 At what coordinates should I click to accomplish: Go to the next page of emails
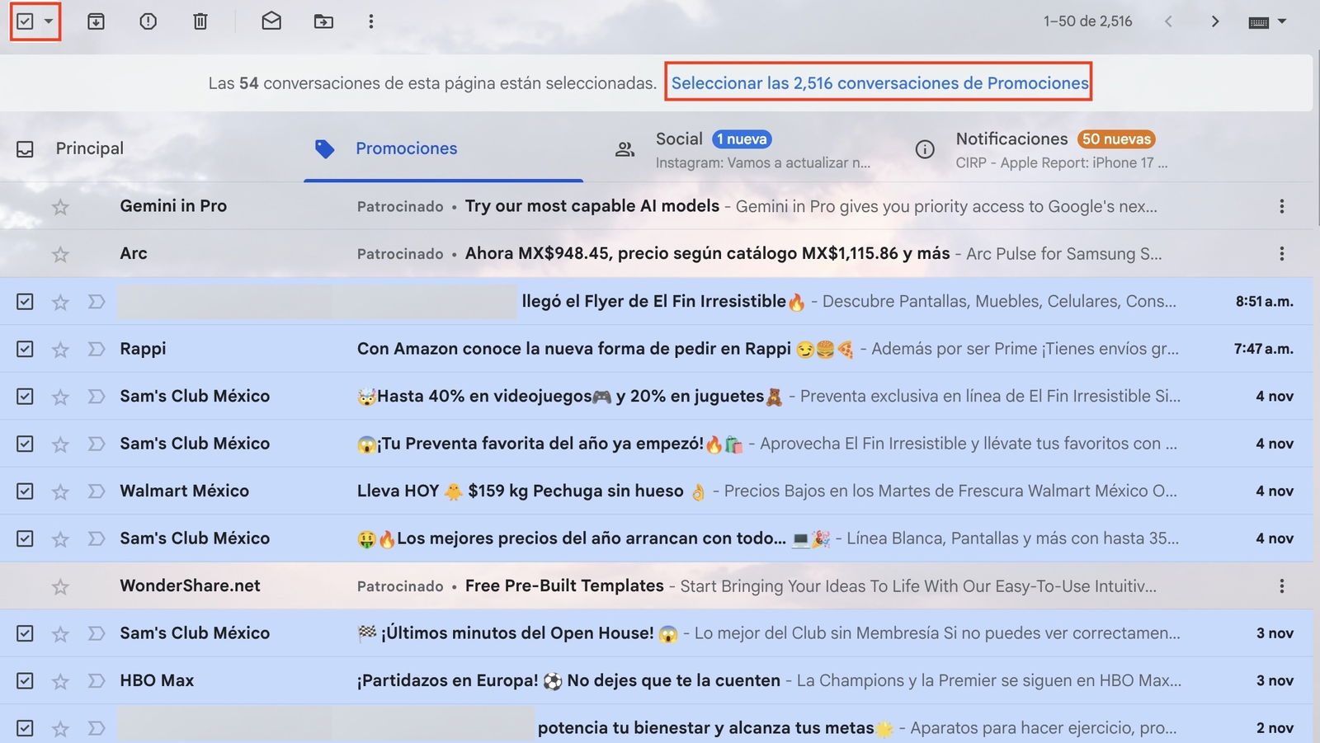pos(1215,21)
